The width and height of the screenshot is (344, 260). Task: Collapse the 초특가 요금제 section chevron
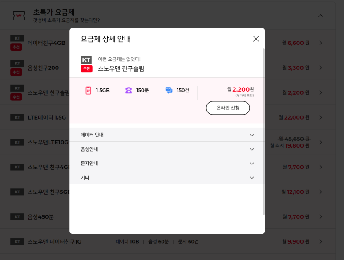pos(320,16)
